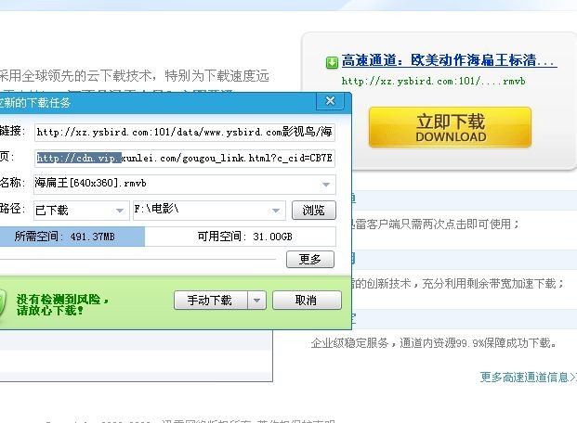
Task: Open the F:\电影\ path dropdown
Action: [209, 211]
